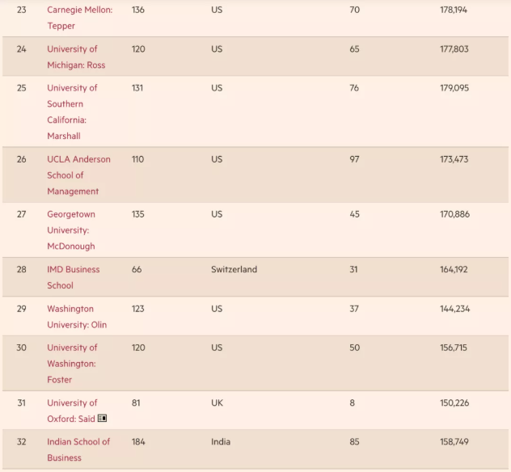
Task: Click the Washington University: Olin link
Action: 77,316
